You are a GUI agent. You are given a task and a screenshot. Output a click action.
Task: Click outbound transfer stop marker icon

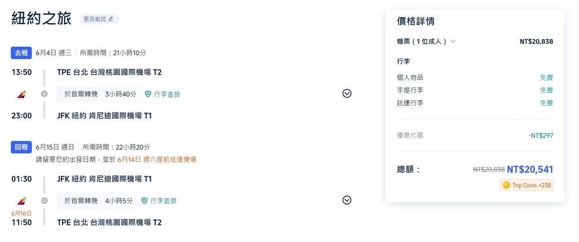coord(44,94)
